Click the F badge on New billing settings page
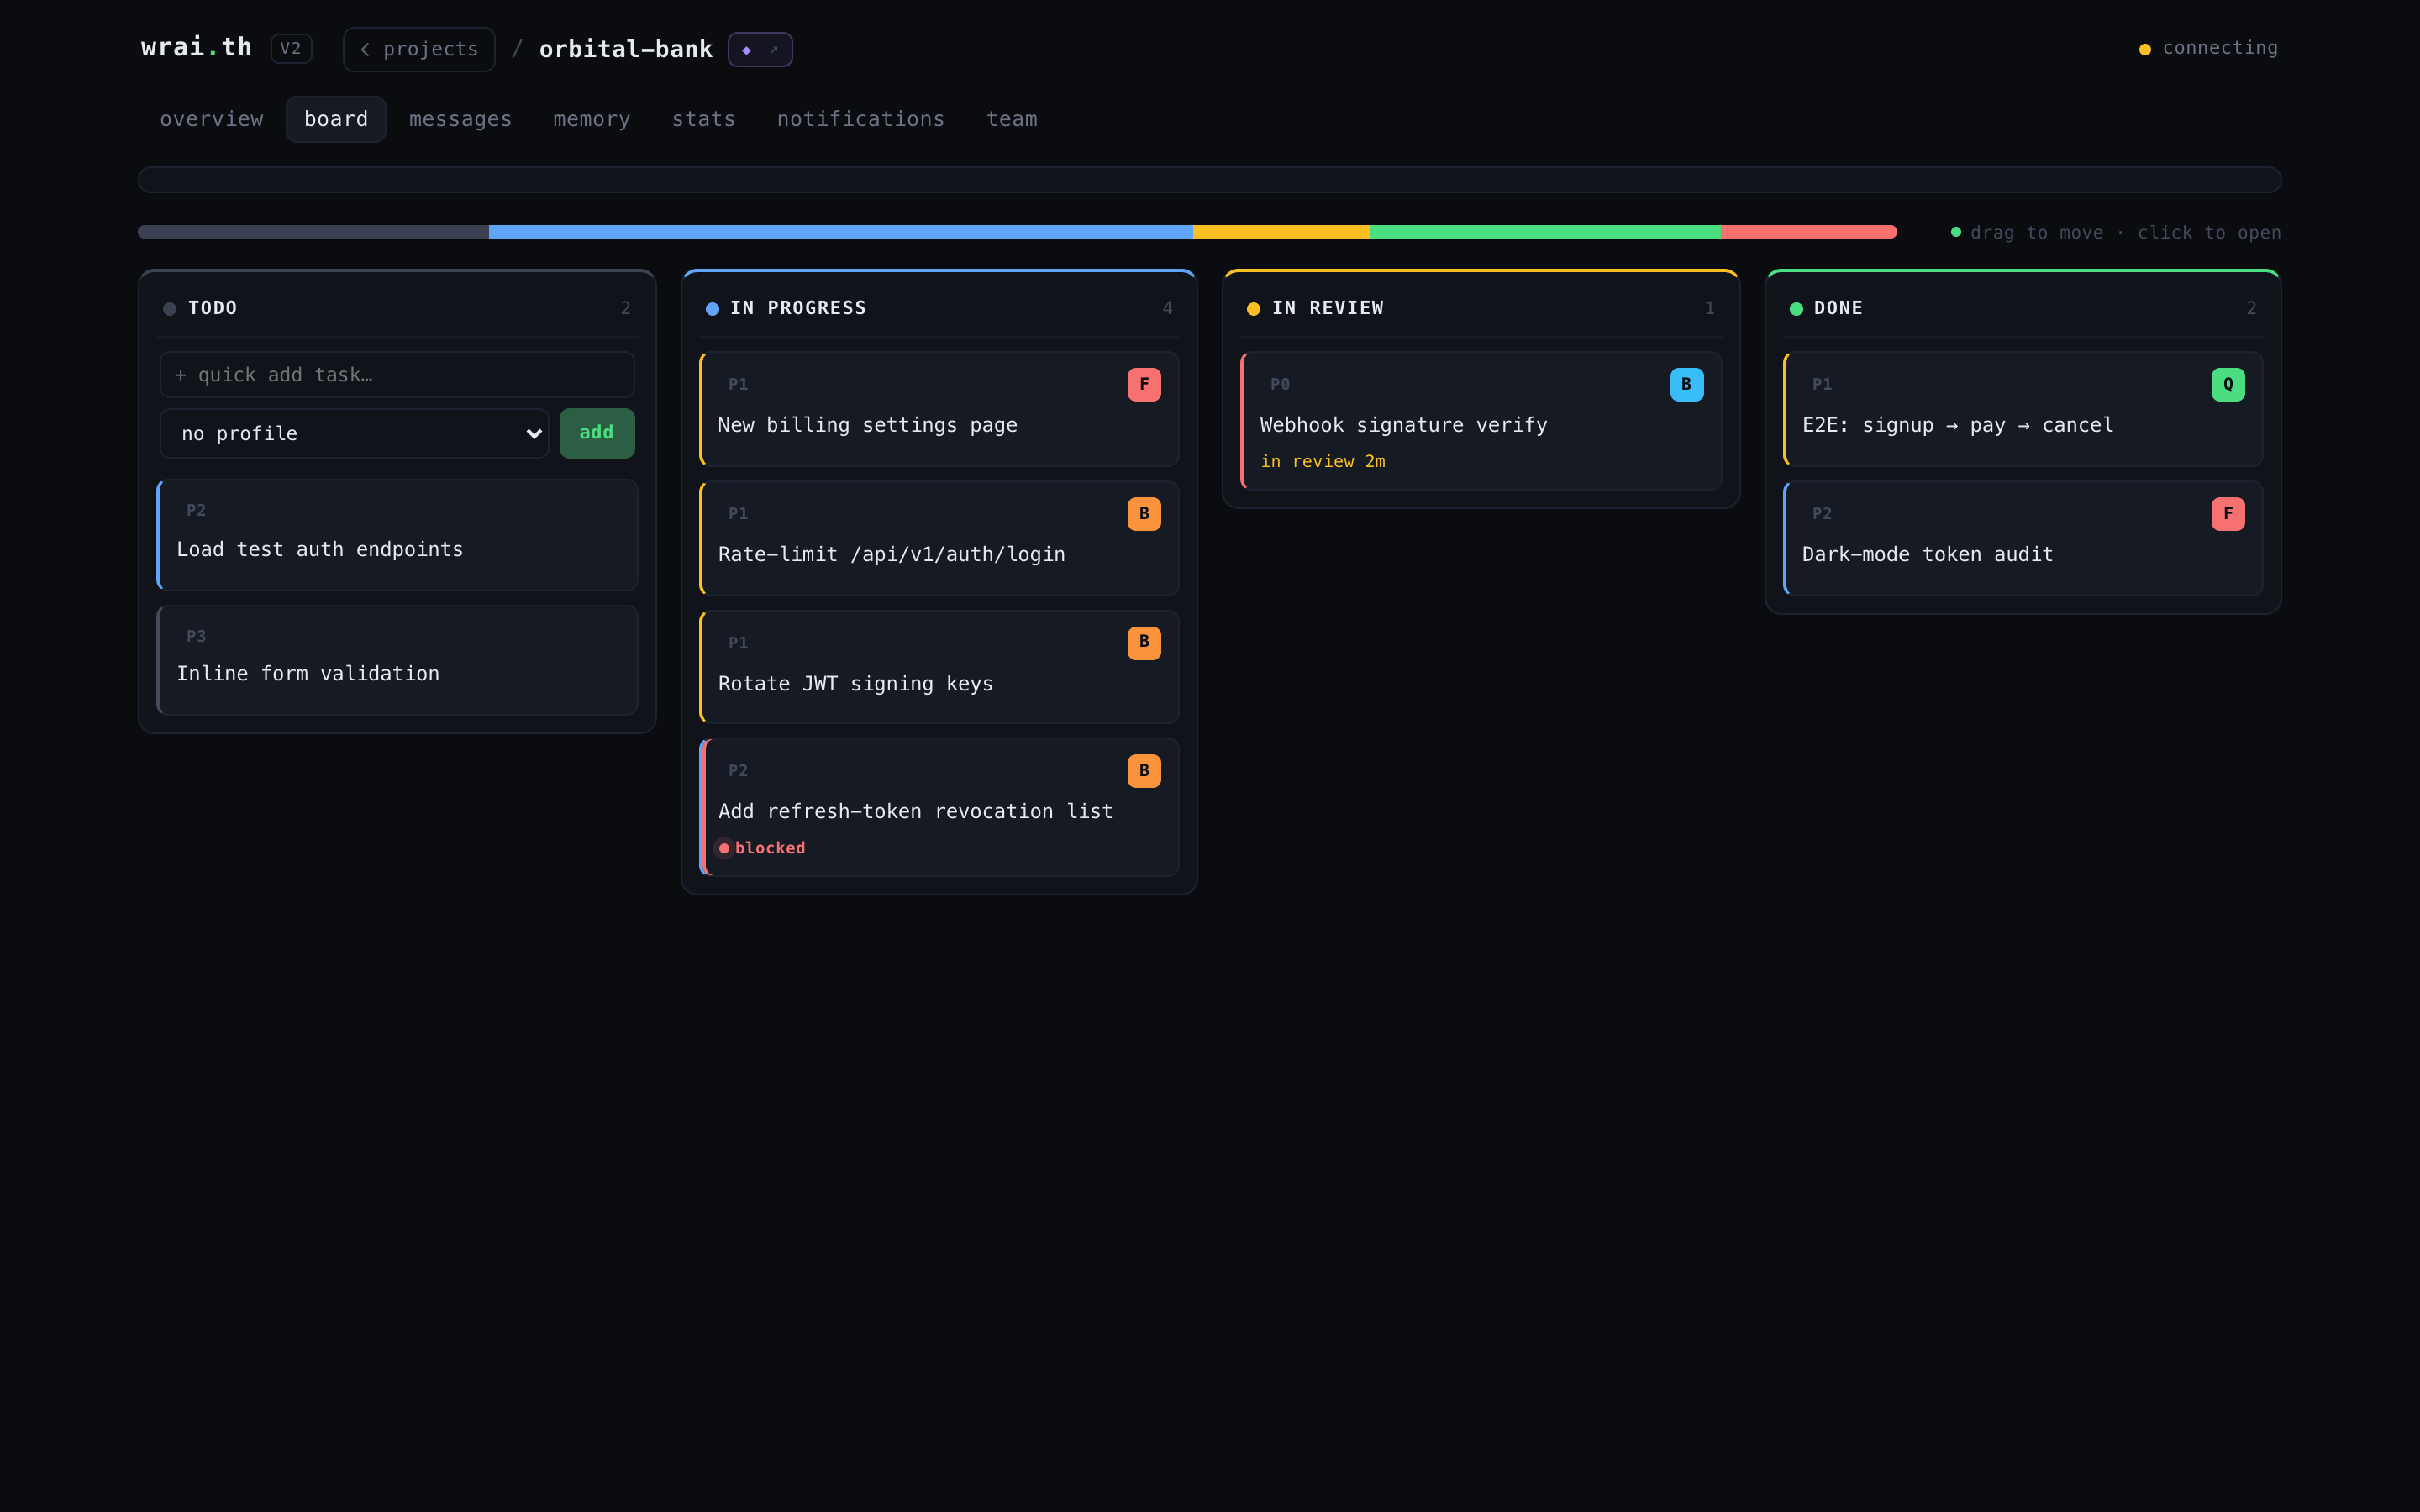 click(x=1144, y=384)
